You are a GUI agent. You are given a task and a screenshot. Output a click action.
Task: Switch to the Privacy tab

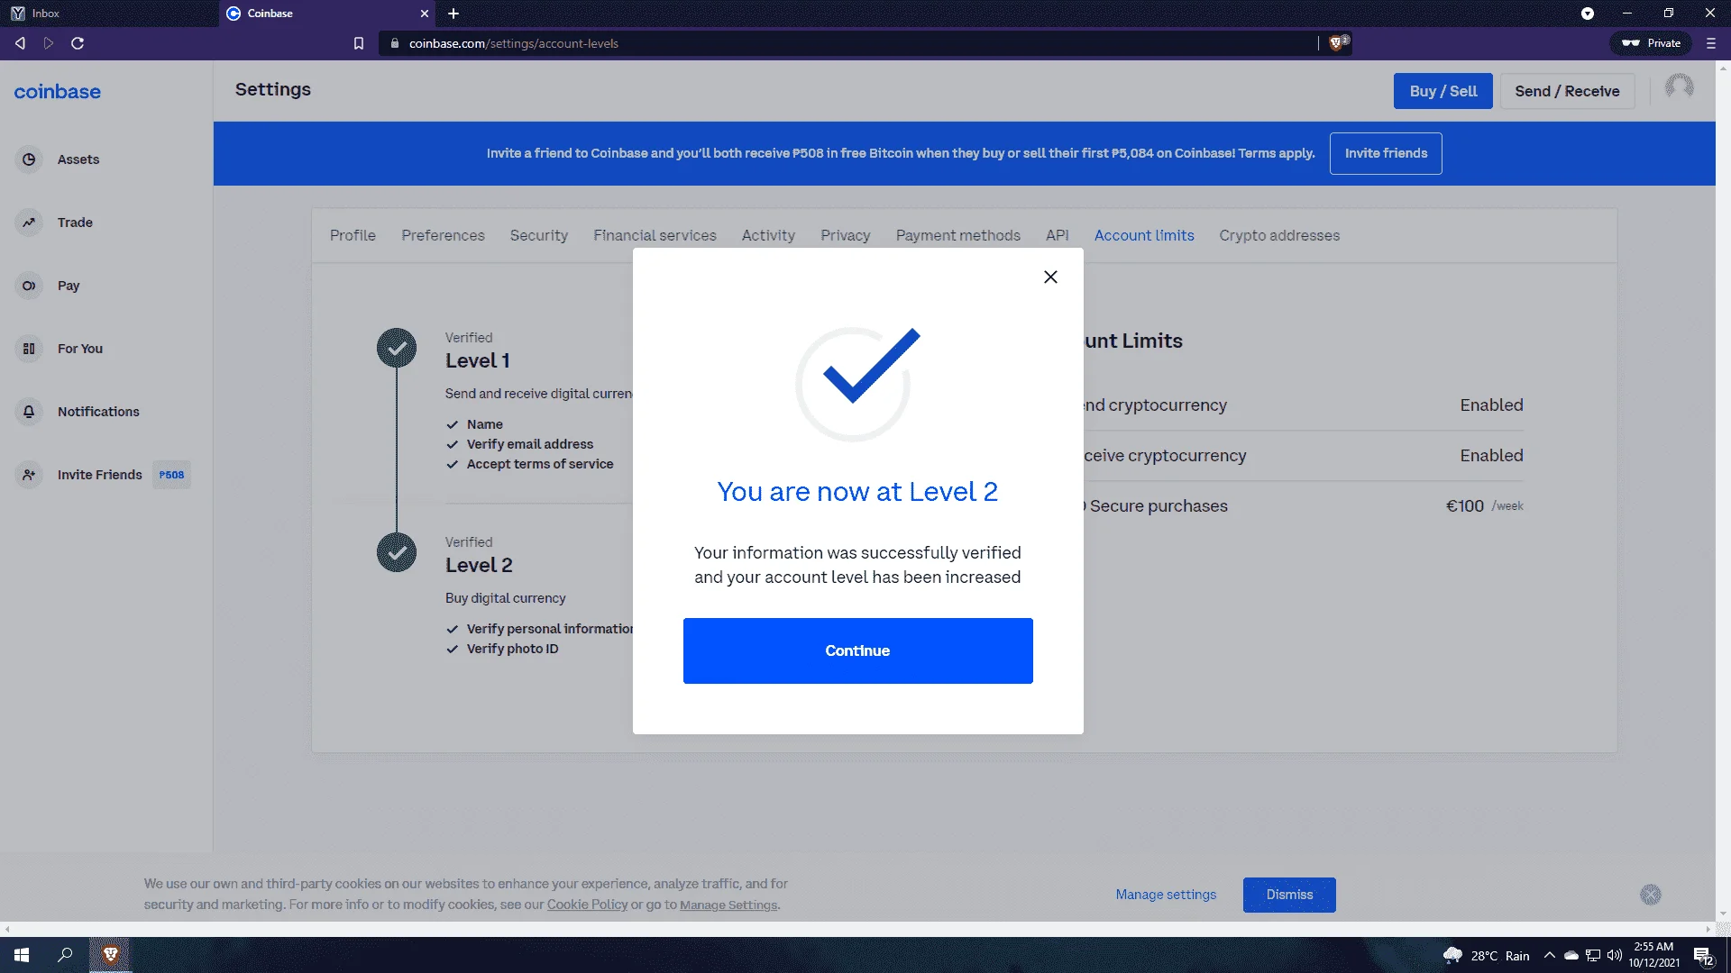pos(846,235)
